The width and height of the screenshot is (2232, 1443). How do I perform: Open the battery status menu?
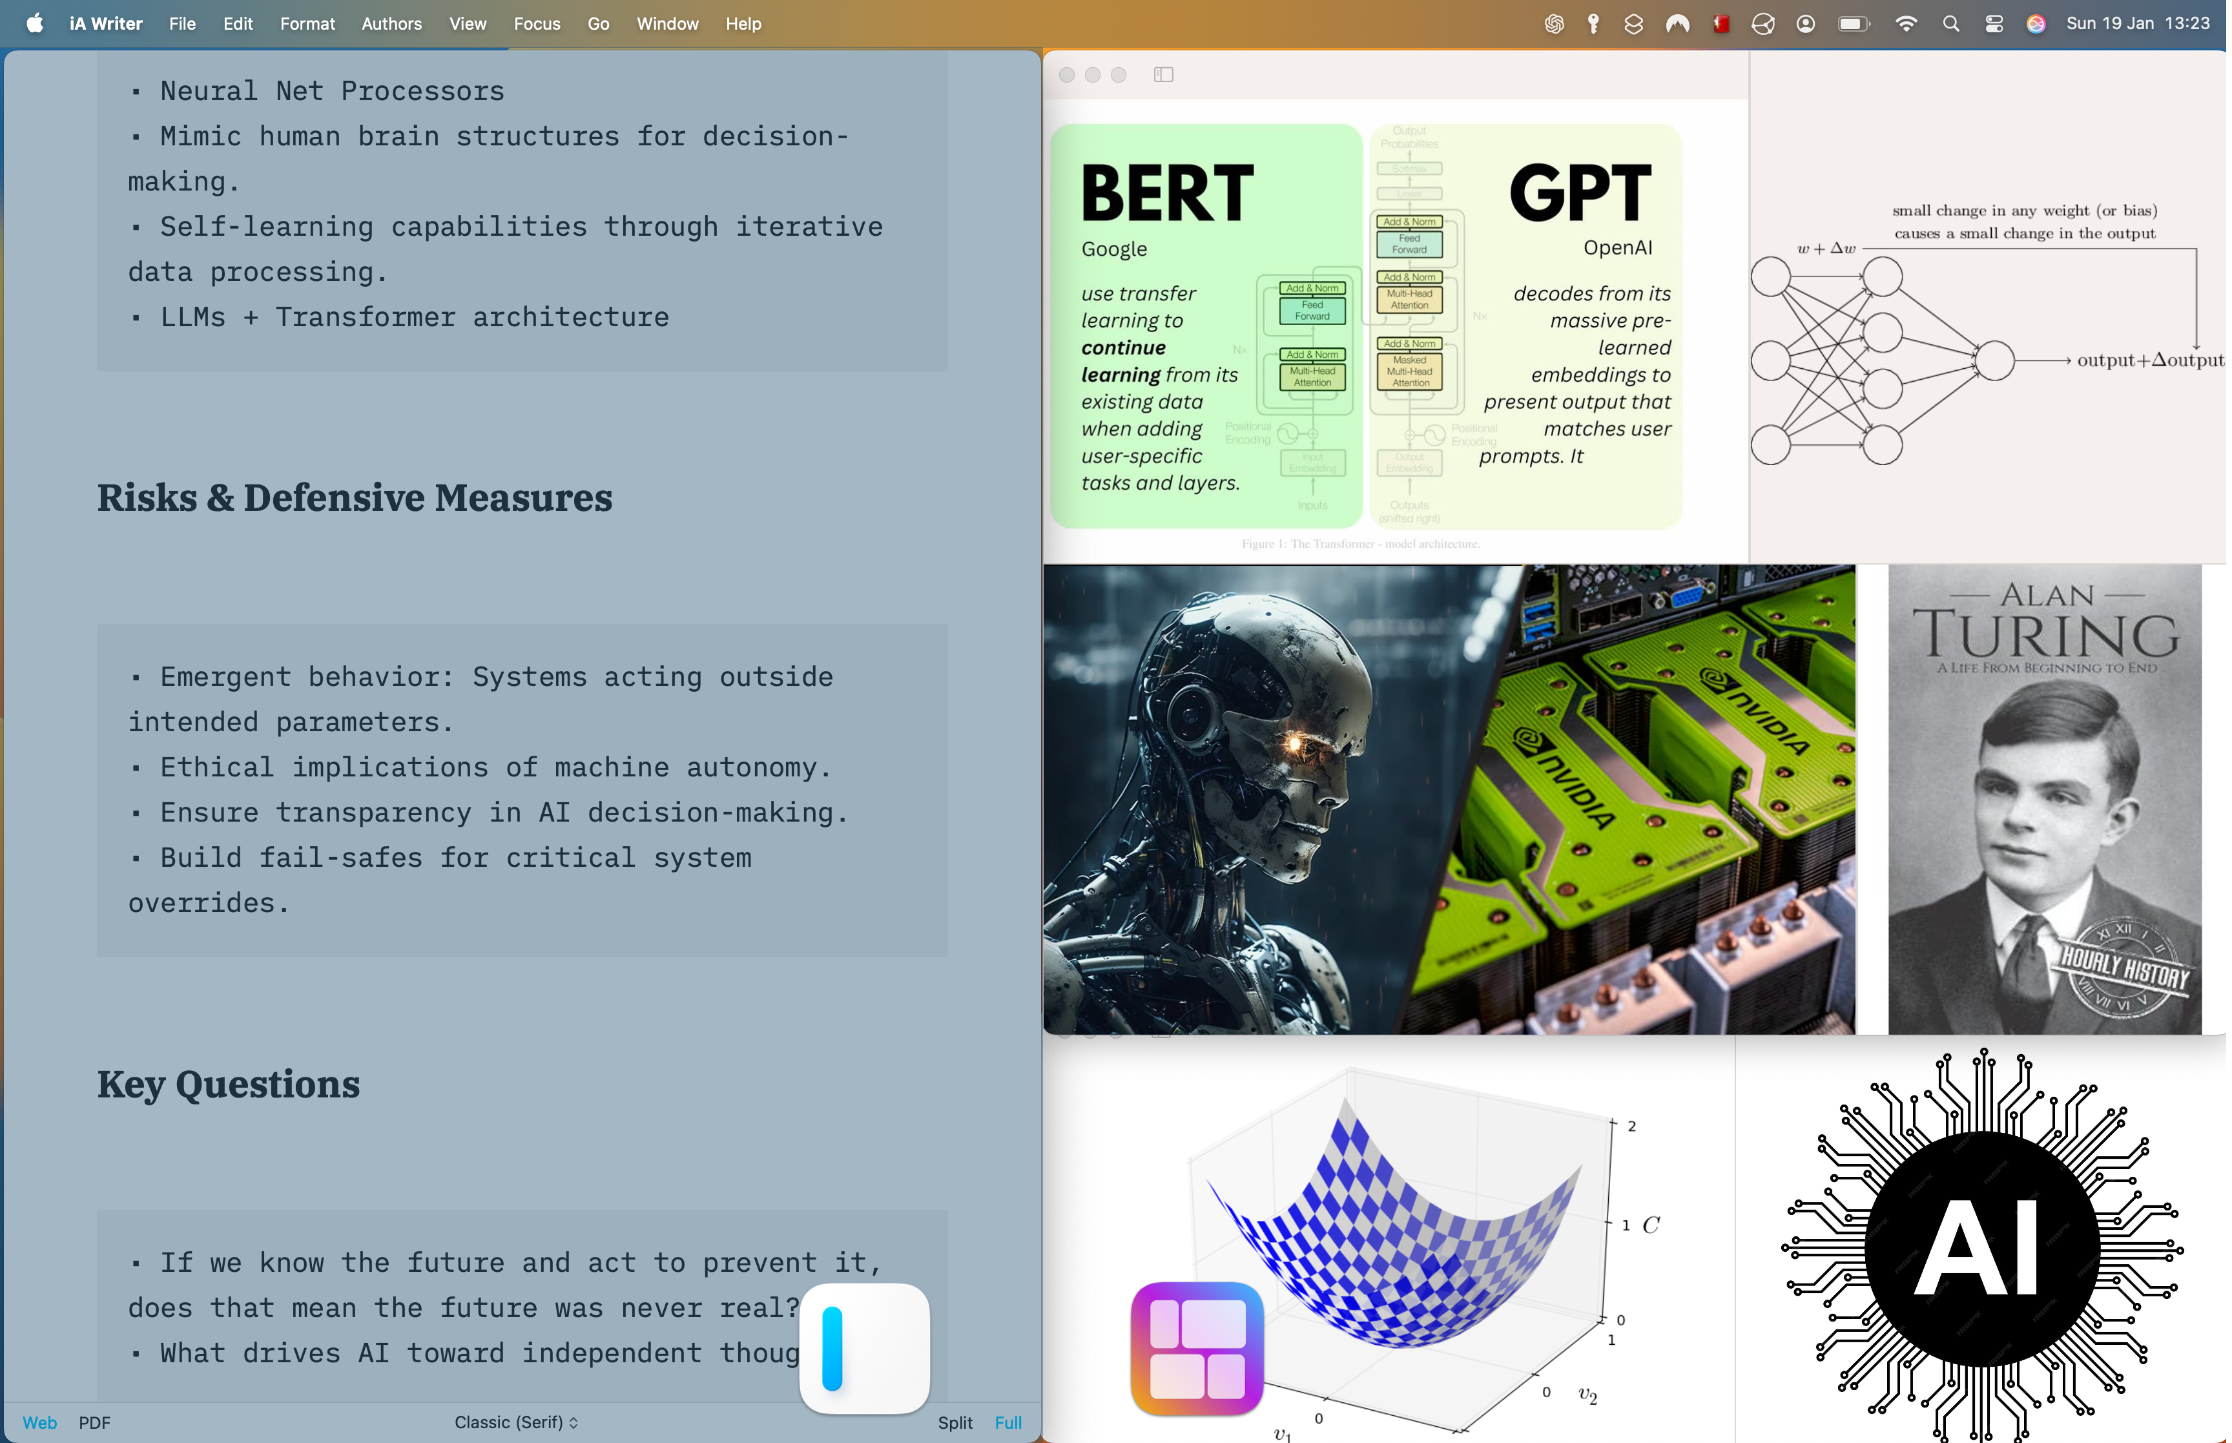1853,23
